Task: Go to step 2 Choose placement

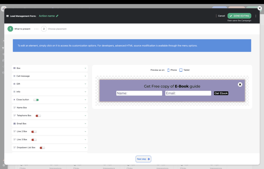Action: pos(44,29)
